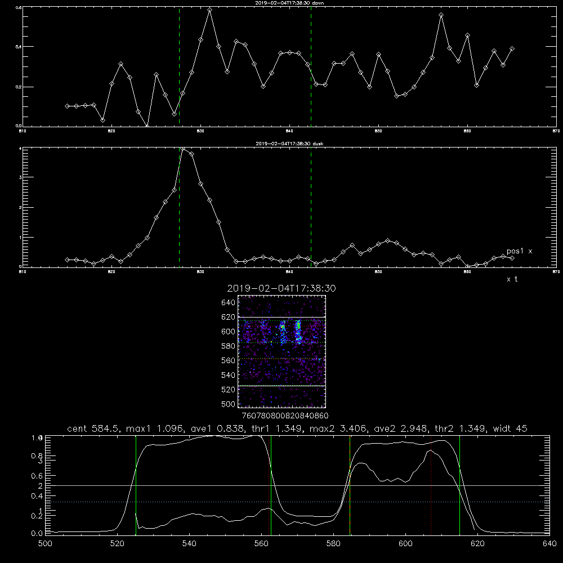Click the solid green line at 525 in bottom plot
563x563 pixels.
pyautogui.click(x=136, y=485)
